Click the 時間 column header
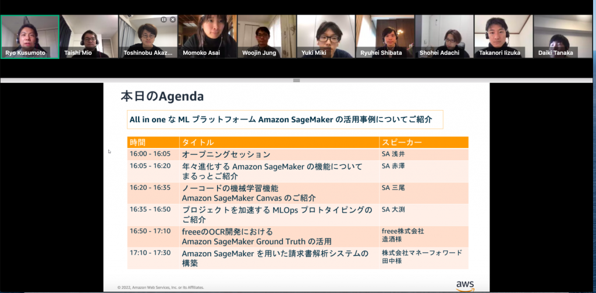Screen dimensions: 596x293 pos(153,143)
